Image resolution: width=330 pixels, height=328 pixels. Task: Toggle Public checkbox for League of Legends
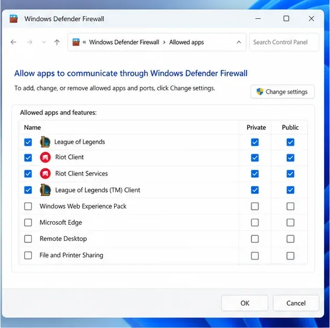click(290, 142)
